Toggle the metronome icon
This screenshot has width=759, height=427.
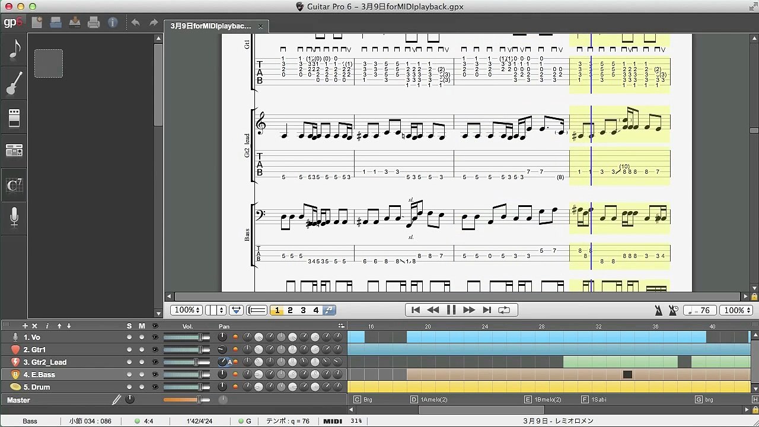tap(658, 310)
